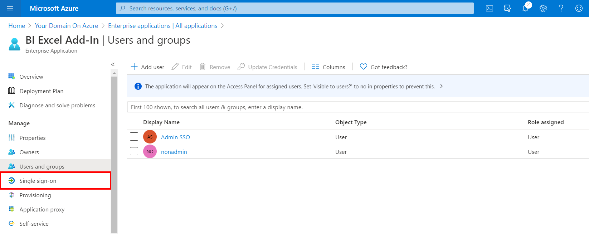The image size is (589, 234).
Task: Open Cloud Shell icon
Action: tap(490, 8)
